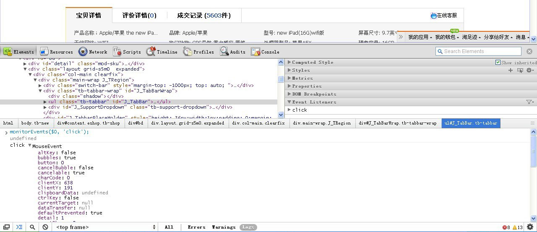The image size is (537, 232).
Task: Open the 分享给好友 menu
Action: 498,37
